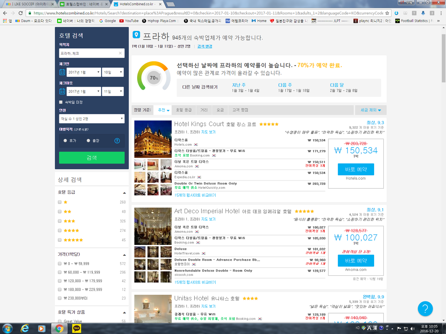This screenshot has width=446, height=334.
Task: Click the destination input field
Action: coord(92,53)
